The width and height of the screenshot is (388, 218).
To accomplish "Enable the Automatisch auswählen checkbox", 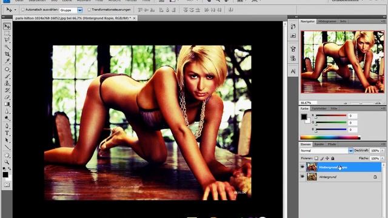I will 23,10.
